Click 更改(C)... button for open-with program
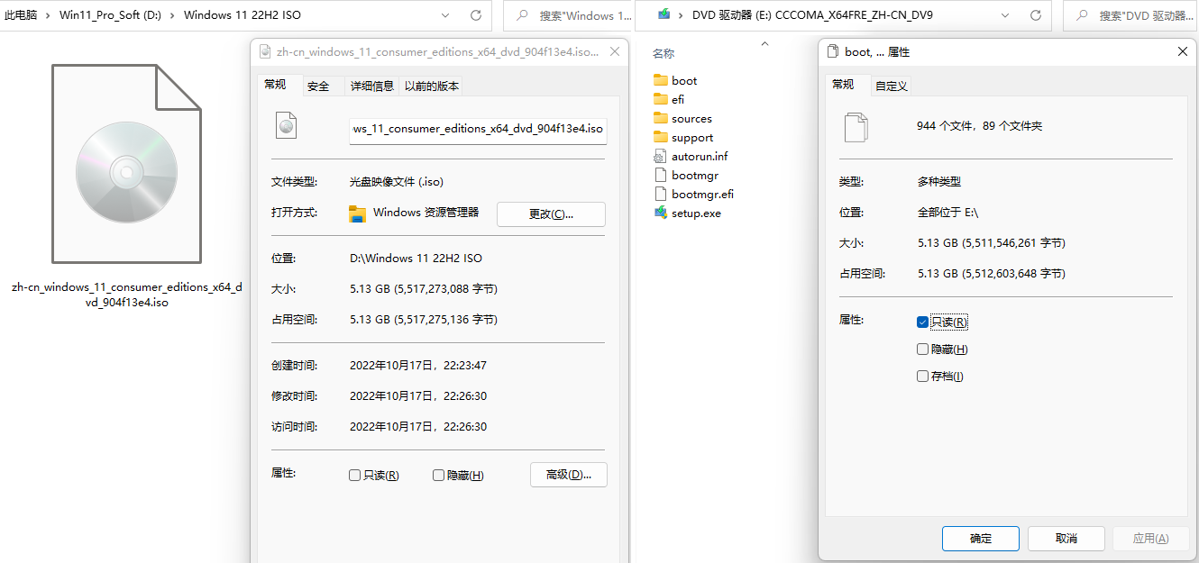Viewport: 1199px width, 563px height. (551, 214)
